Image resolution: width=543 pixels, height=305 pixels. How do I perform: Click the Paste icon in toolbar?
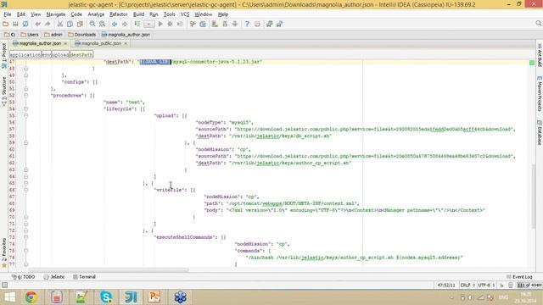click(80, 24)
